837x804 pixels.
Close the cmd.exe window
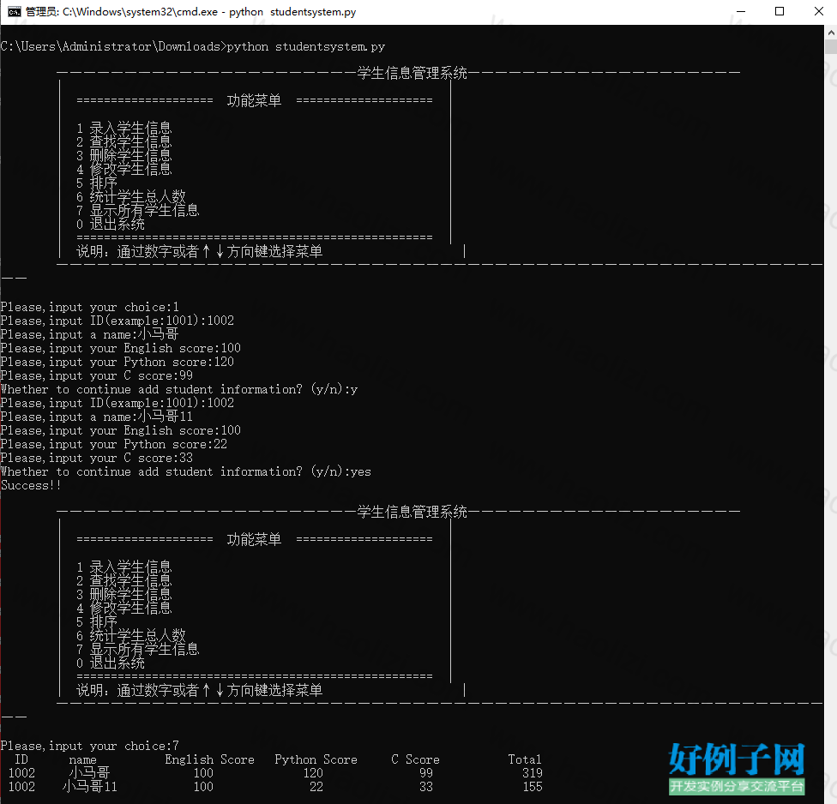pyautogui.click(x=818, y=12)
